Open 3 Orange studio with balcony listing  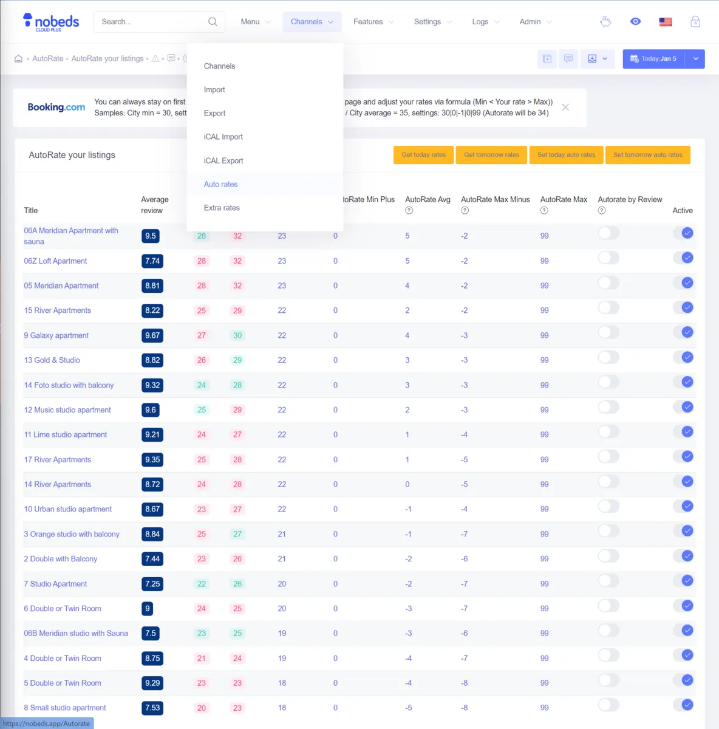72,535
